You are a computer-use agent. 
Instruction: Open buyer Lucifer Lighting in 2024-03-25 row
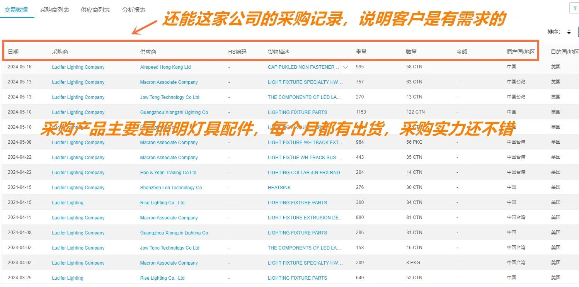pyautogui.click(x=68, y=278)
